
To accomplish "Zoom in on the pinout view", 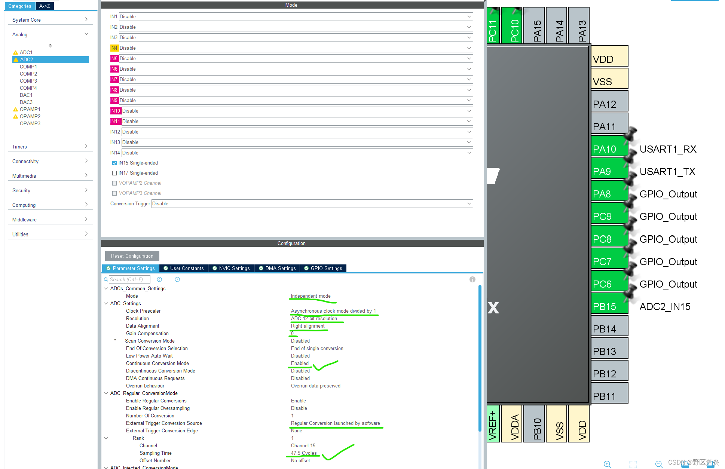I will pos(607,464).
